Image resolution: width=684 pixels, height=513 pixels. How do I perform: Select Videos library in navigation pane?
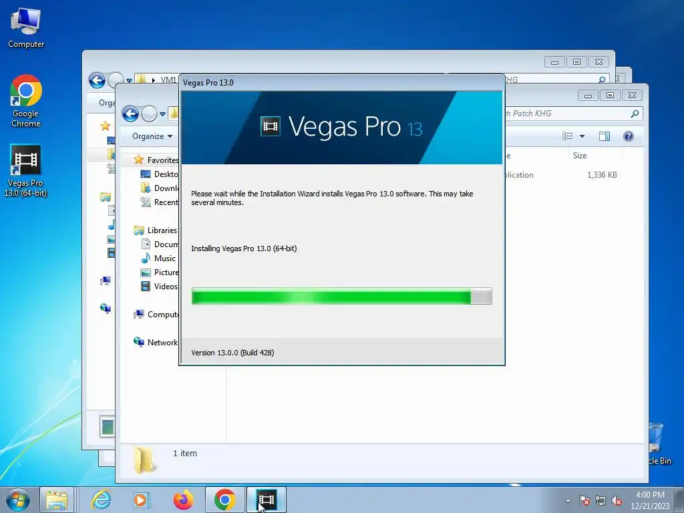pyautogui.click(x=159, y=286)
